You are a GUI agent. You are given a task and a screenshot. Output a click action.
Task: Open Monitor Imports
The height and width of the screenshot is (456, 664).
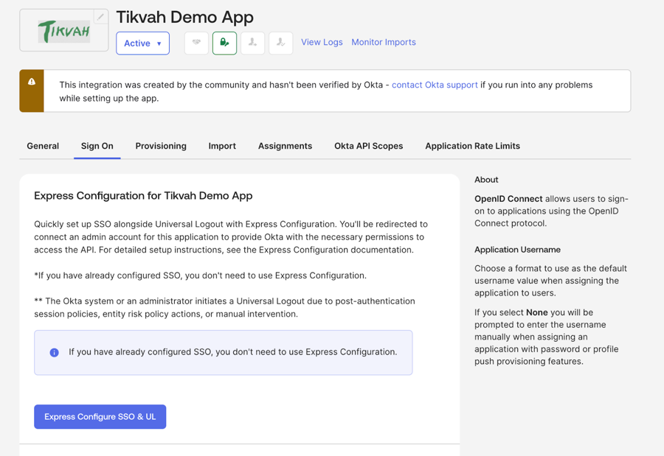tap(384, 42)
